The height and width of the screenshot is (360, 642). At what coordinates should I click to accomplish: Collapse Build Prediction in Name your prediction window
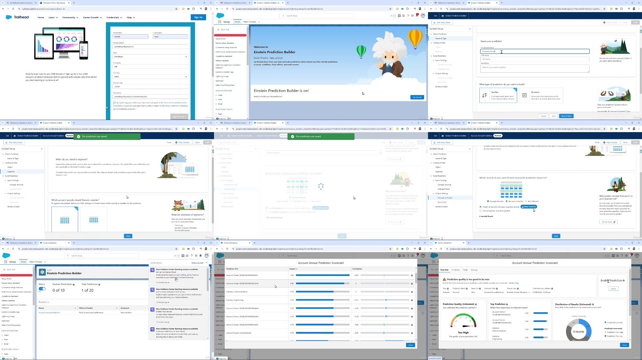431,56
